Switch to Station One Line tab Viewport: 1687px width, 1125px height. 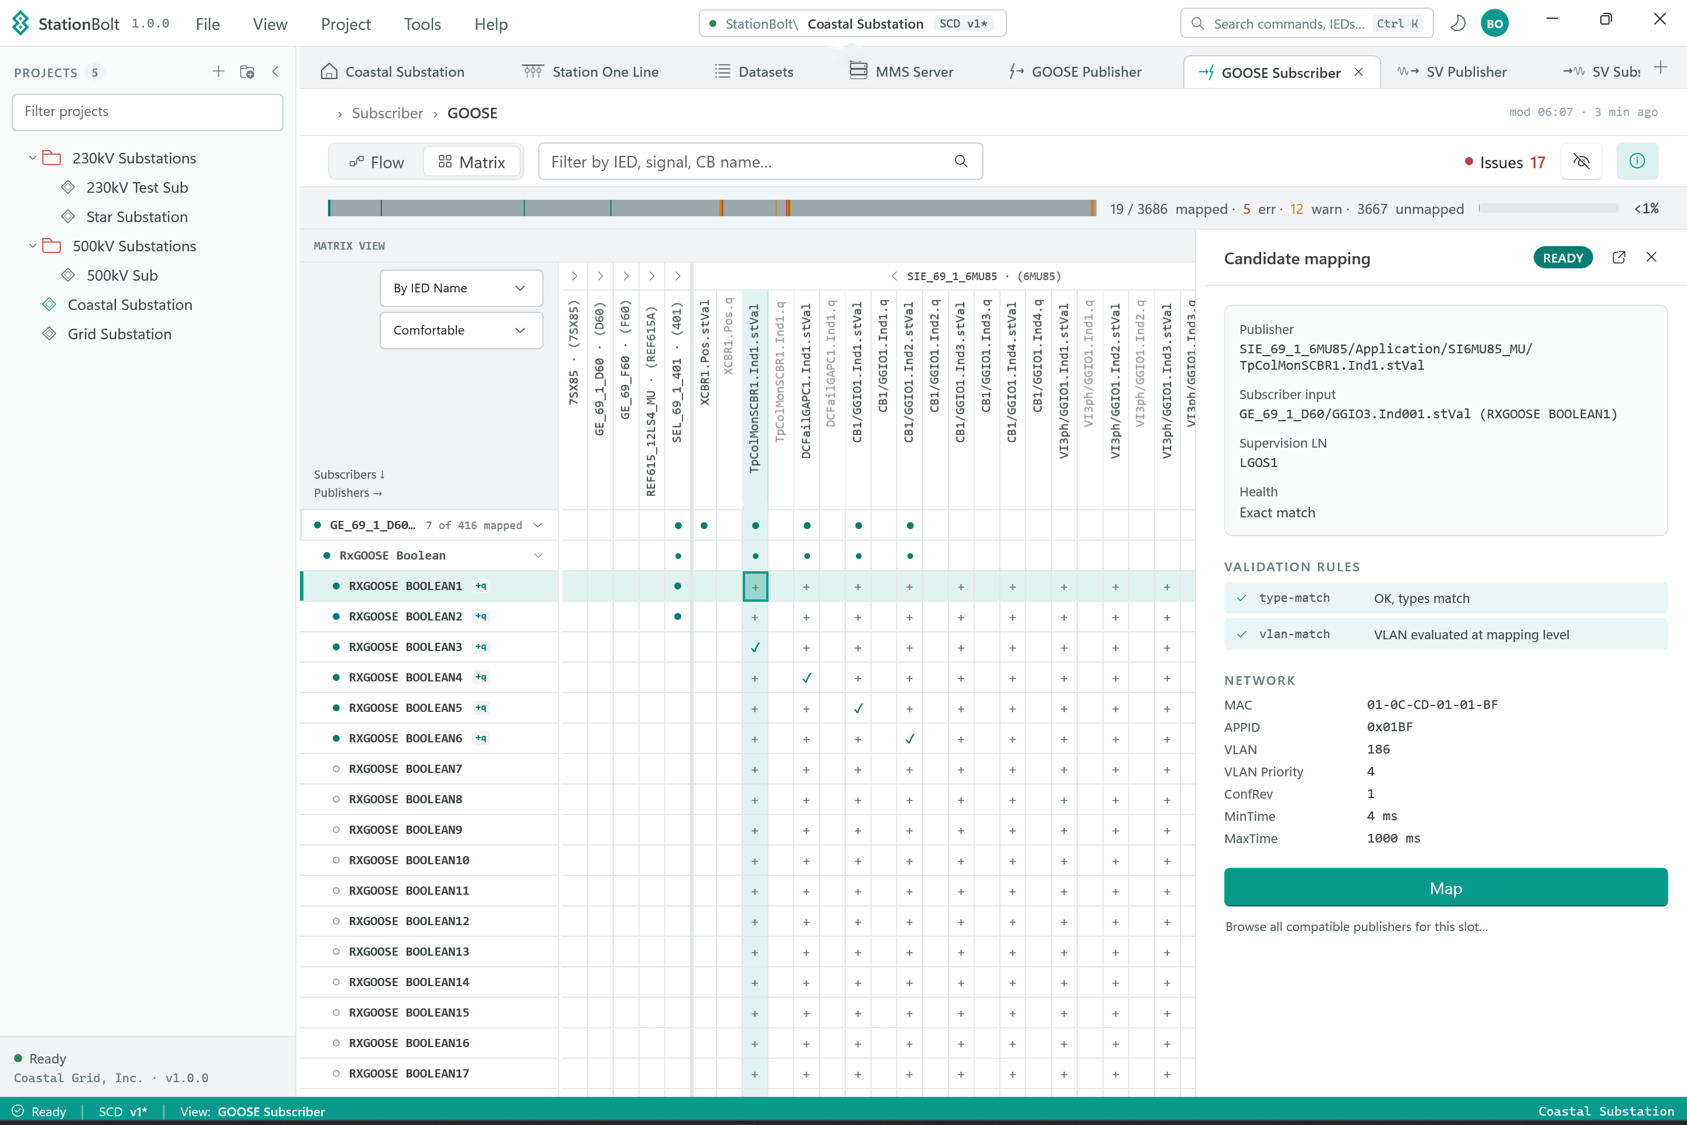click(590, 71)
